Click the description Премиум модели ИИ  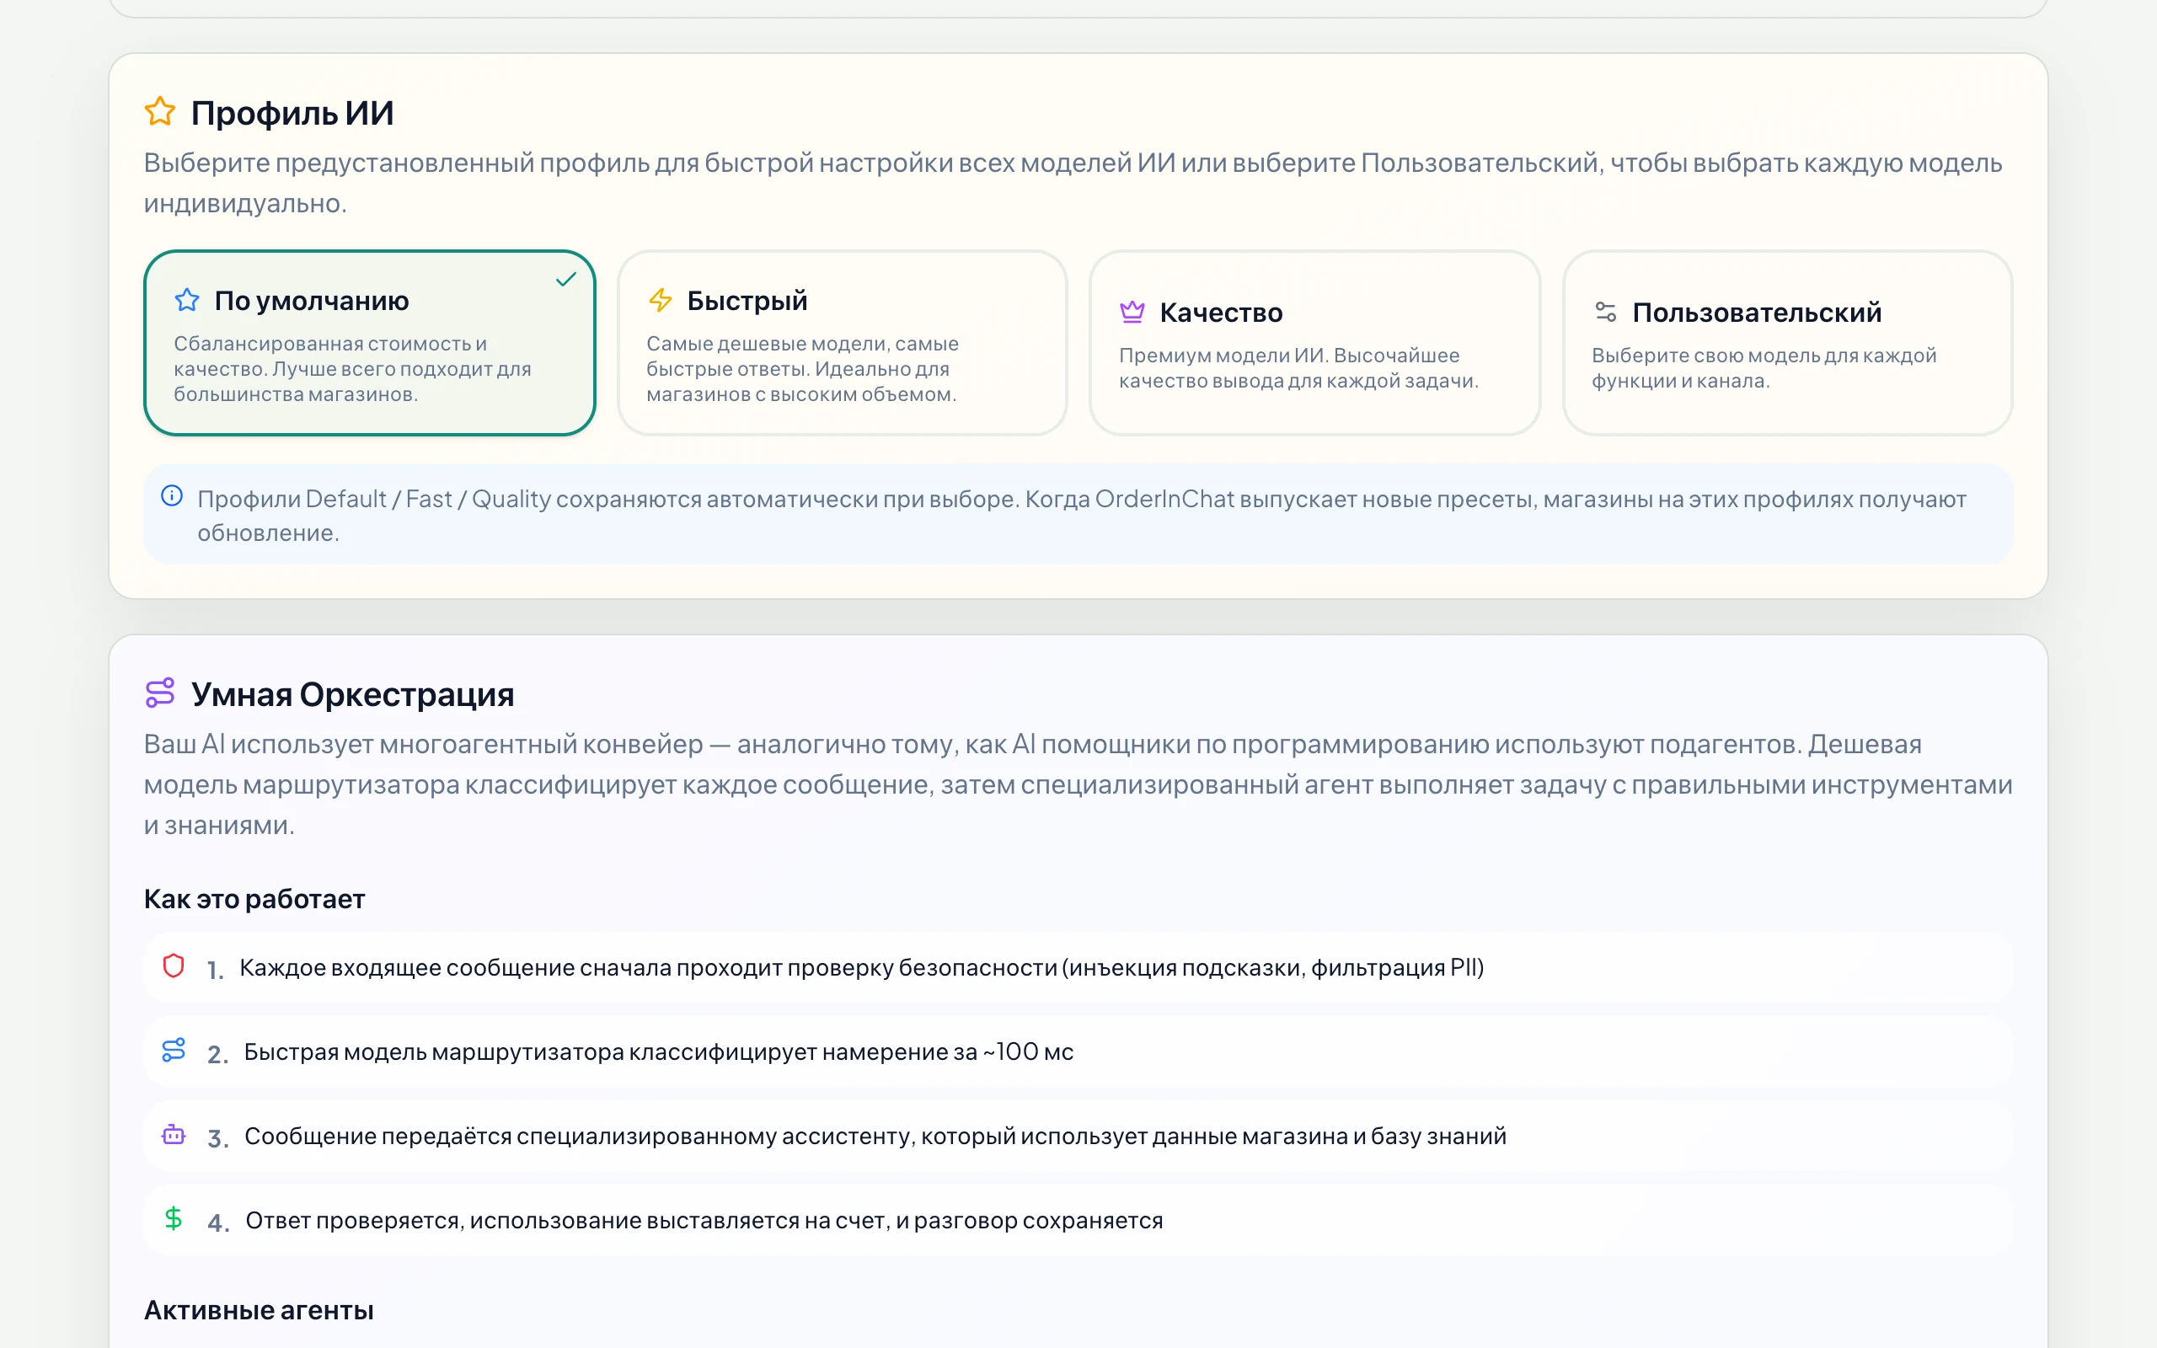[x=1298, y=368]
